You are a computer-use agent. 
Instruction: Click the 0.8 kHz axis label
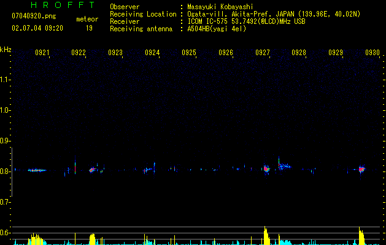5,171
